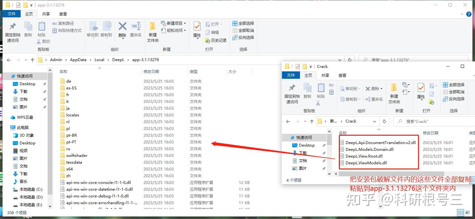Viewport: 475px width, 219px height.
Task: Click 全部选择 to select all items
Action: pyautogui.click(x=243, y=23)
